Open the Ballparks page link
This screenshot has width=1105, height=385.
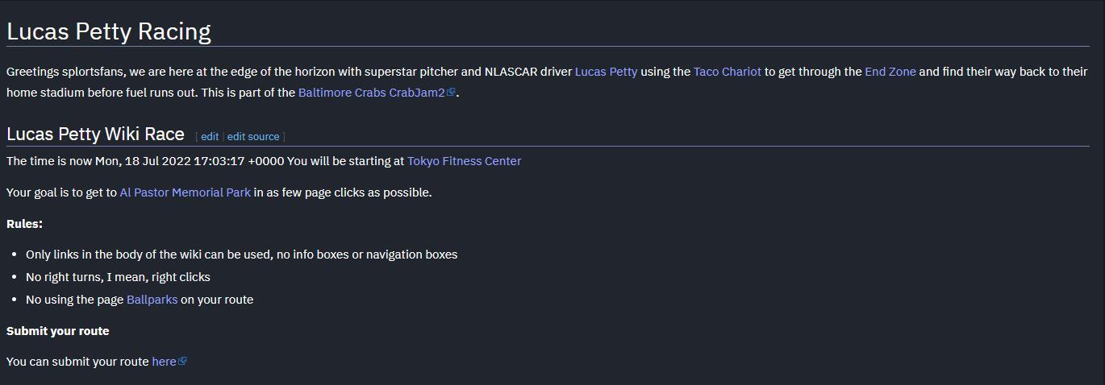coord(152,300)
